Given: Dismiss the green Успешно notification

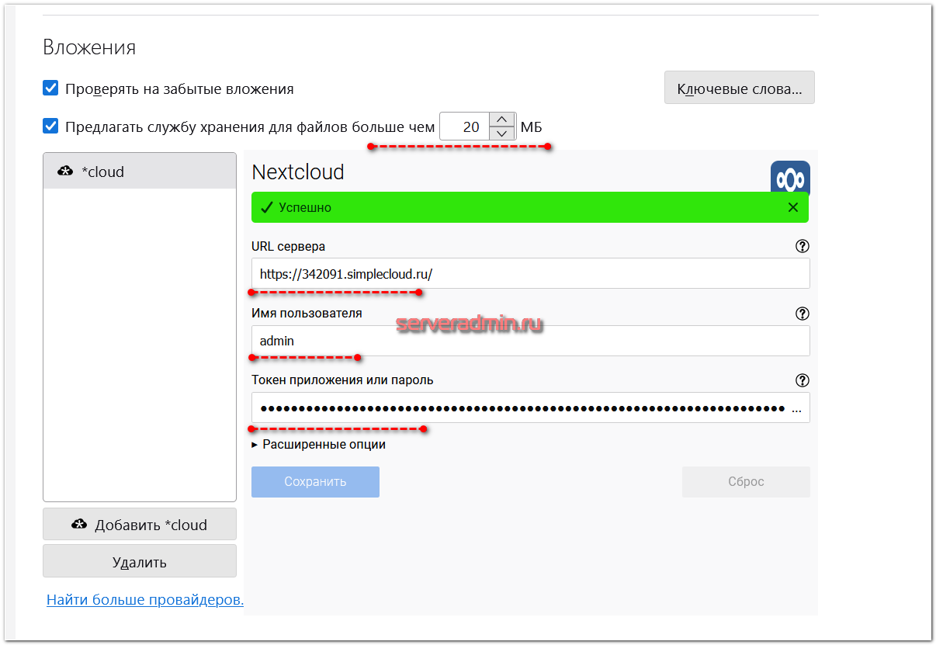Looking at the screenshot, I should (x=792, y=207).
